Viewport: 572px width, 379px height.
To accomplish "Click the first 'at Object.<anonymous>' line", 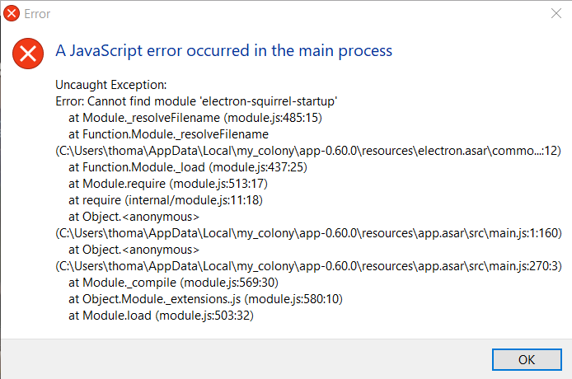I will click(x=134, y=217).
